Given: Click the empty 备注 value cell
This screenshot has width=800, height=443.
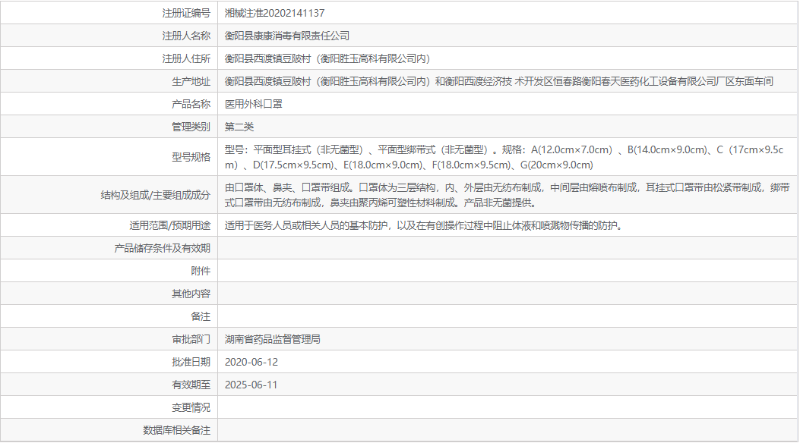Looking at the screenshot, I should point(456,316).
